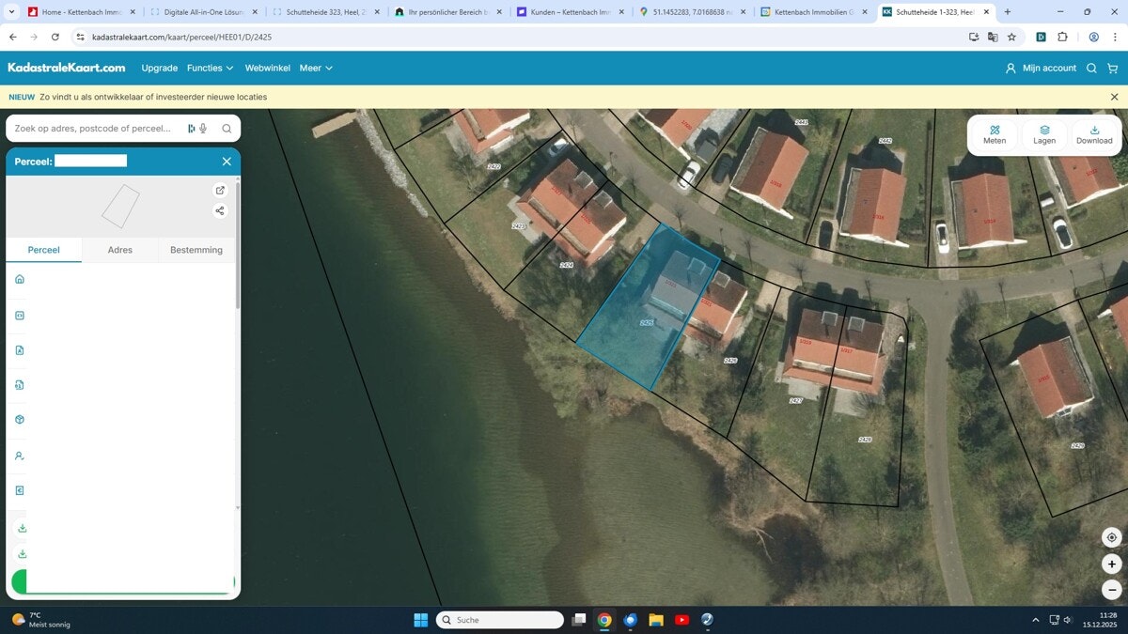This screenshot has height=634, width=1128.
Task: Open the Meten measuring tool
Action: tap(995, 134)
